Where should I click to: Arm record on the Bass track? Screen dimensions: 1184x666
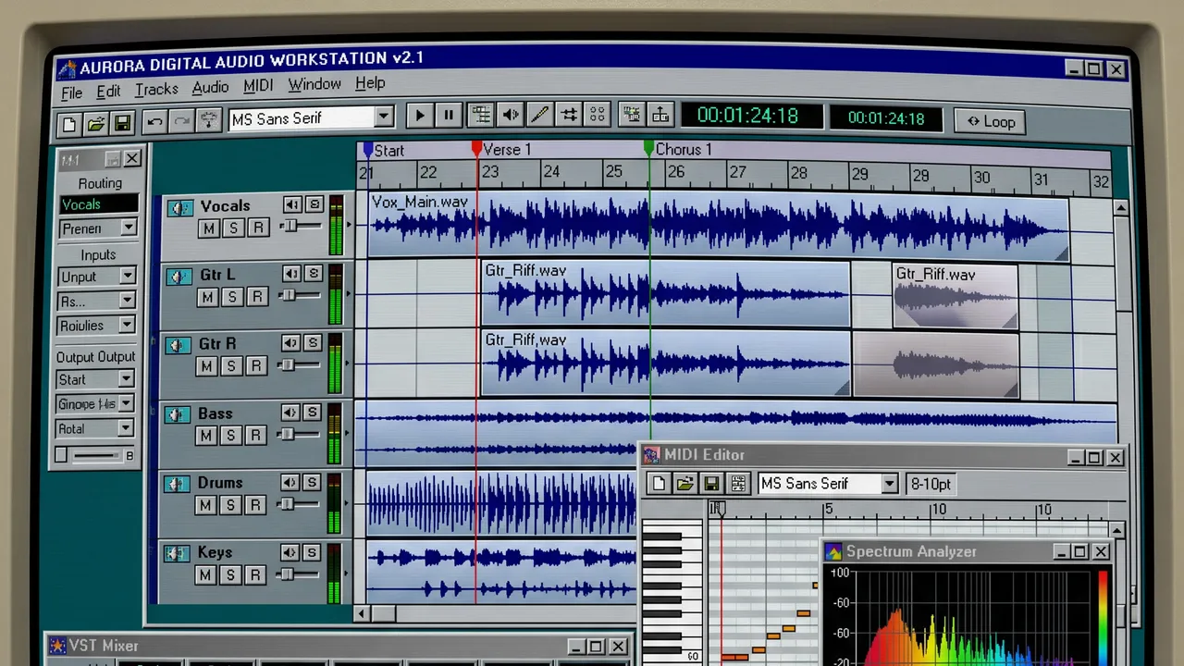tap(256, 436)
